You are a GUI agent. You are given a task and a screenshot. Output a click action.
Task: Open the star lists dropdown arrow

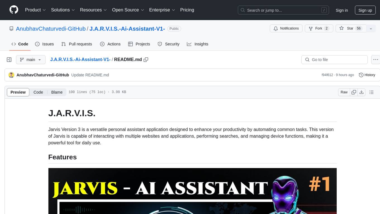(371, 29)
